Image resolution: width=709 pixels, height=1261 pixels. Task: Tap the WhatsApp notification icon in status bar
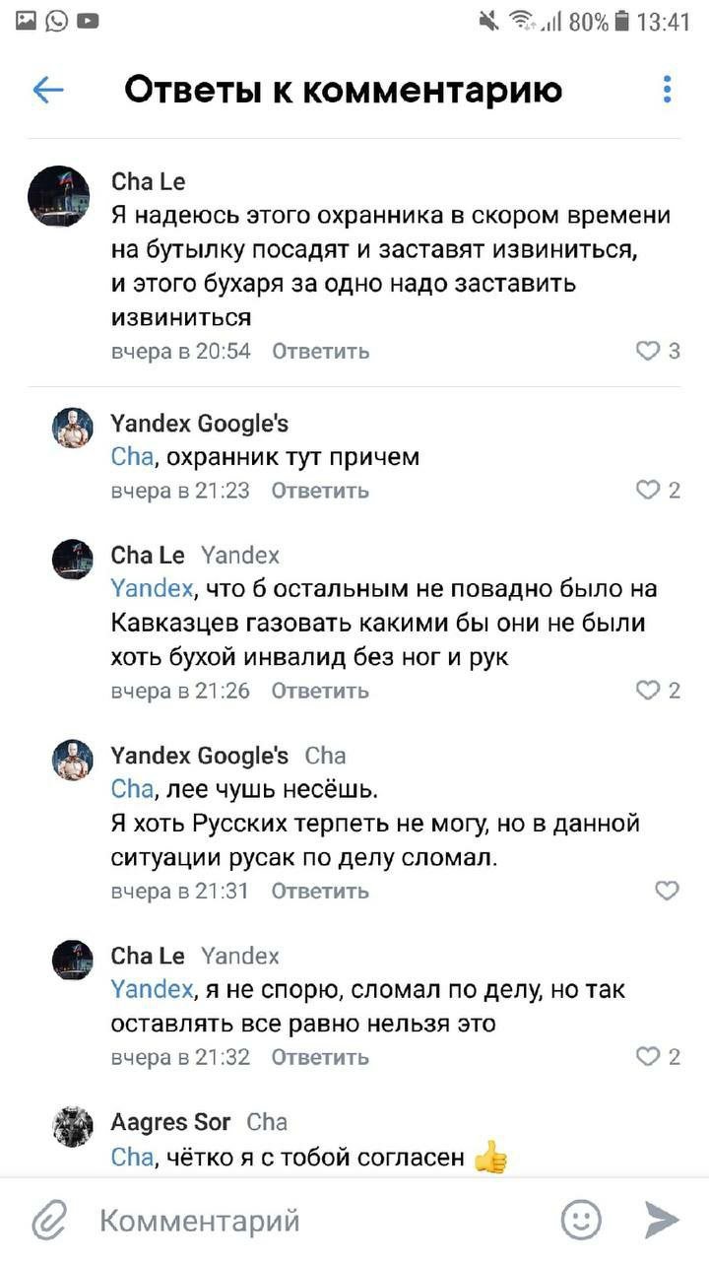pyautogui.click(x=56, y=20)
